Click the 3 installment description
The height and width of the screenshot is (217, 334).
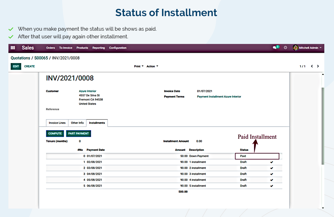coord(197,174)
